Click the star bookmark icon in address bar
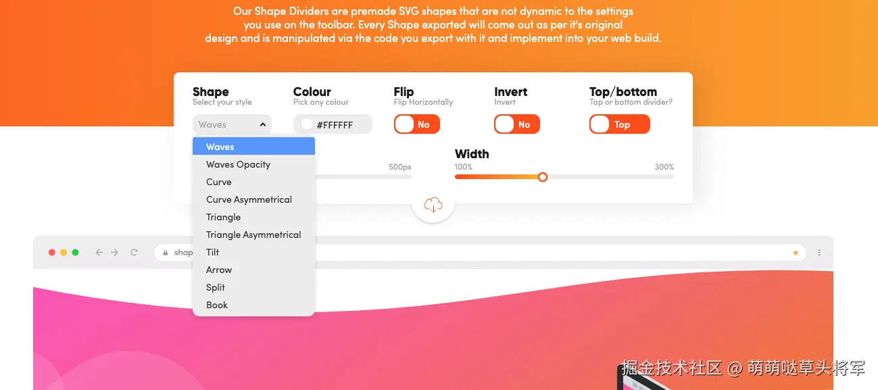 [x=796, y=253]
